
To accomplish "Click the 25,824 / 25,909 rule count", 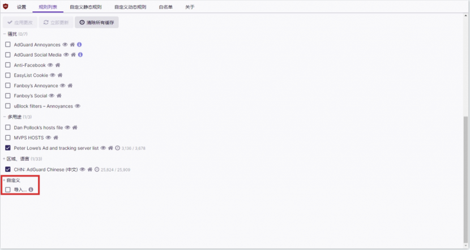I will [116, 170].
